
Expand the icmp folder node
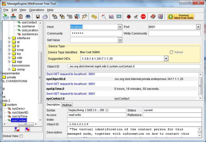click(9, 50)
